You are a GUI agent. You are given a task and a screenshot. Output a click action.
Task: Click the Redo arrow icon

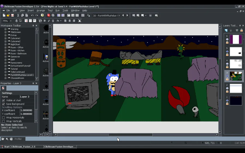36,15
